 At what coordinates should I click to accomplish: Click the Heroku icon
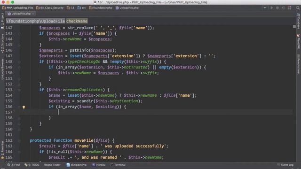94,165
